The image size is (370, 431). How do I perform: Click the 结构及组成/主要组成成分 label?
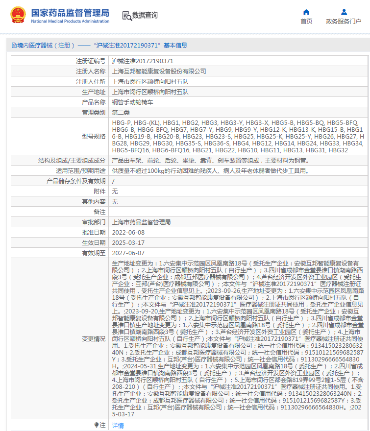(72, 161)
